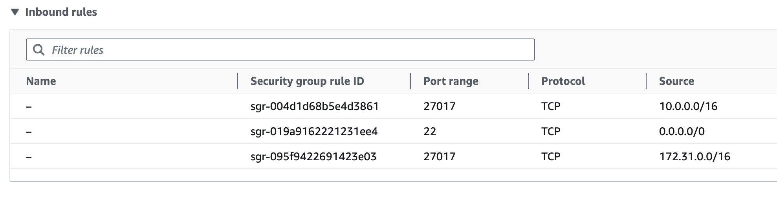Viewport: 777px width, 198px height.
Task: Focus the Filter rules search field
Action: [x=280, y=49]
